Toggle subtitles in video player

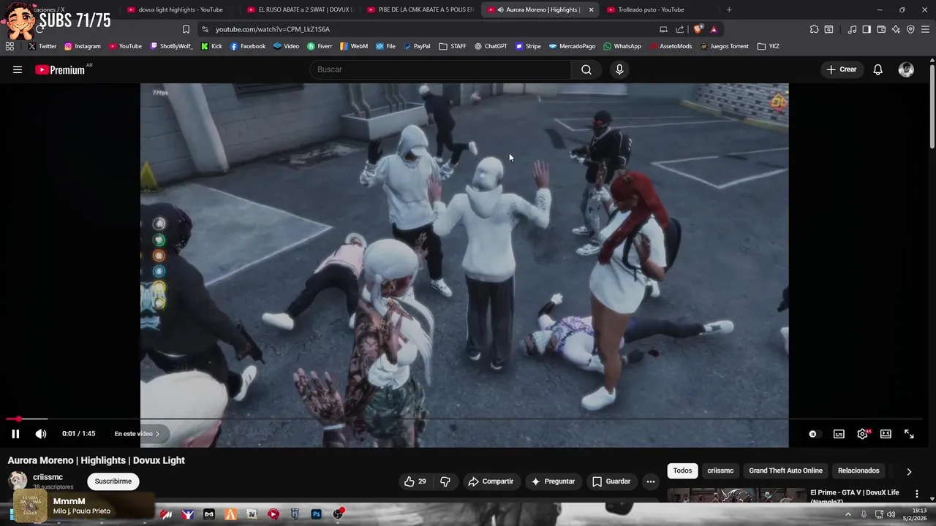839,434
